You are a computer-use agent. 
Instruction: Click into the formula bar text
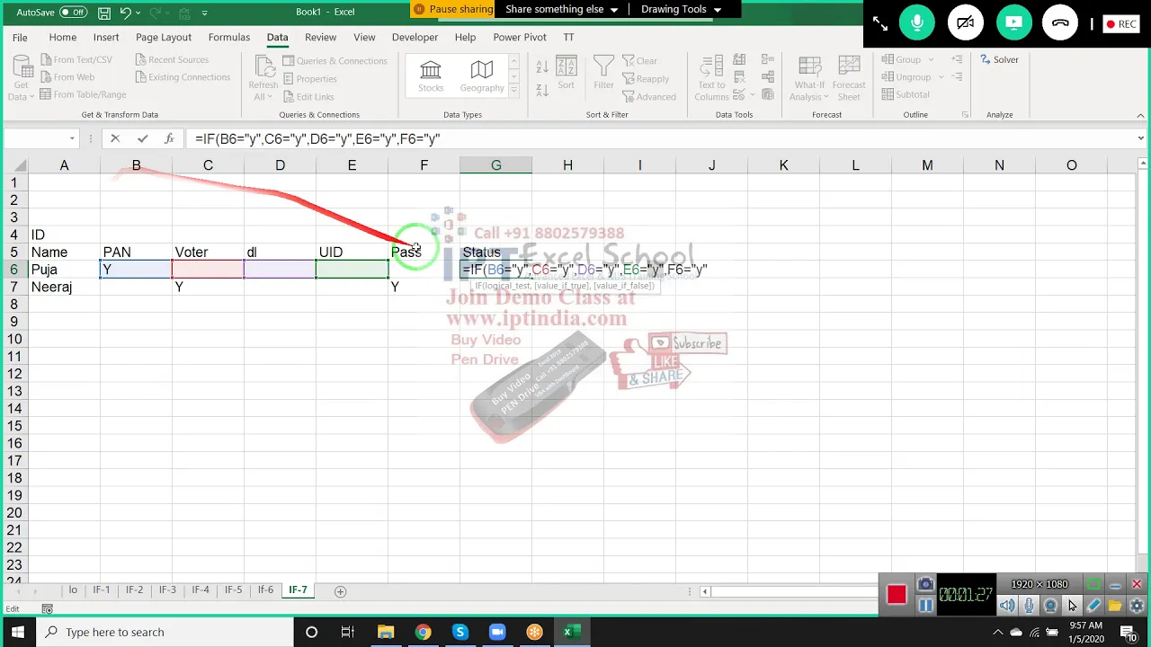(317, 139)
